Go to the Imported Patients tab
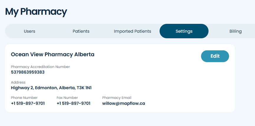The height and width of the screenshot is (126, 255). (x=132, y=31)
